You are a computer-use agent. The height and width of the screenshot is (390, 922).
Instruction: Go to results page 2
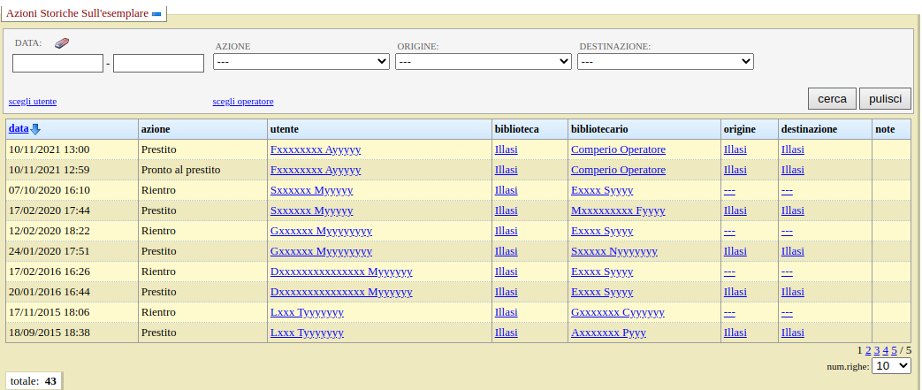tap(868, 350)
